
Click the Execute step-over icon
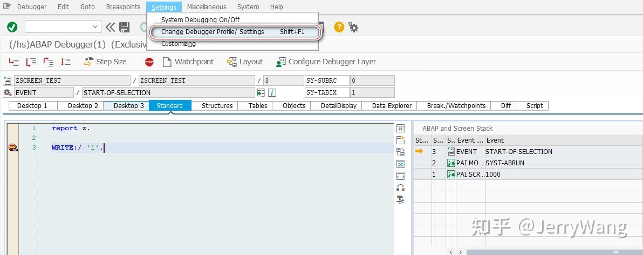pos(31,62)
